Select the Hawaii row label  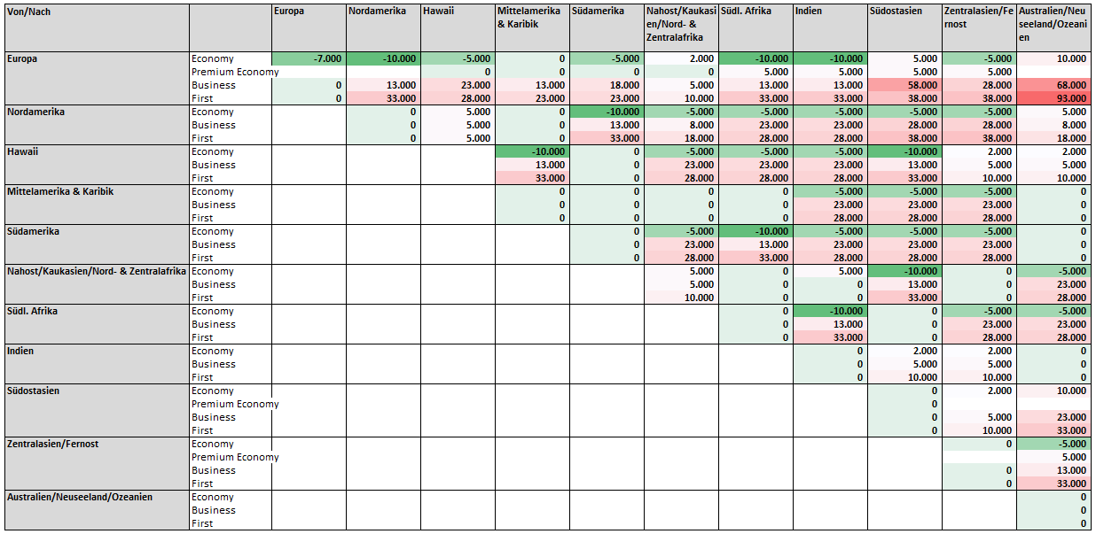click(x=97, y=165)
